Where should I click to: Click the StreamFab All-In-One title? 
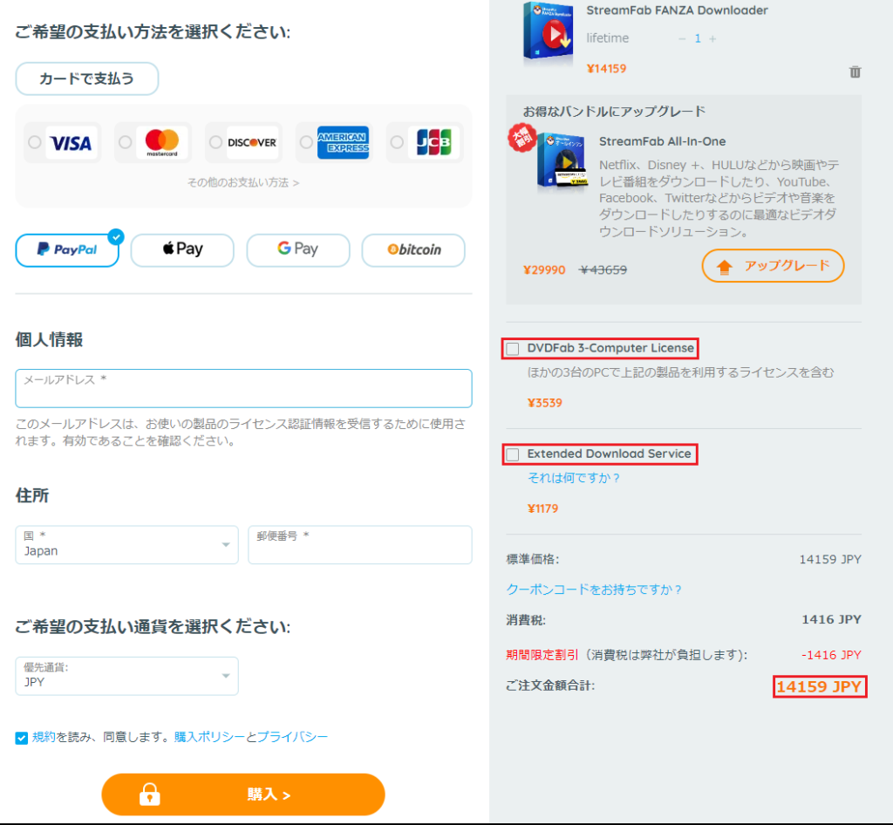(x=663, y=141)
